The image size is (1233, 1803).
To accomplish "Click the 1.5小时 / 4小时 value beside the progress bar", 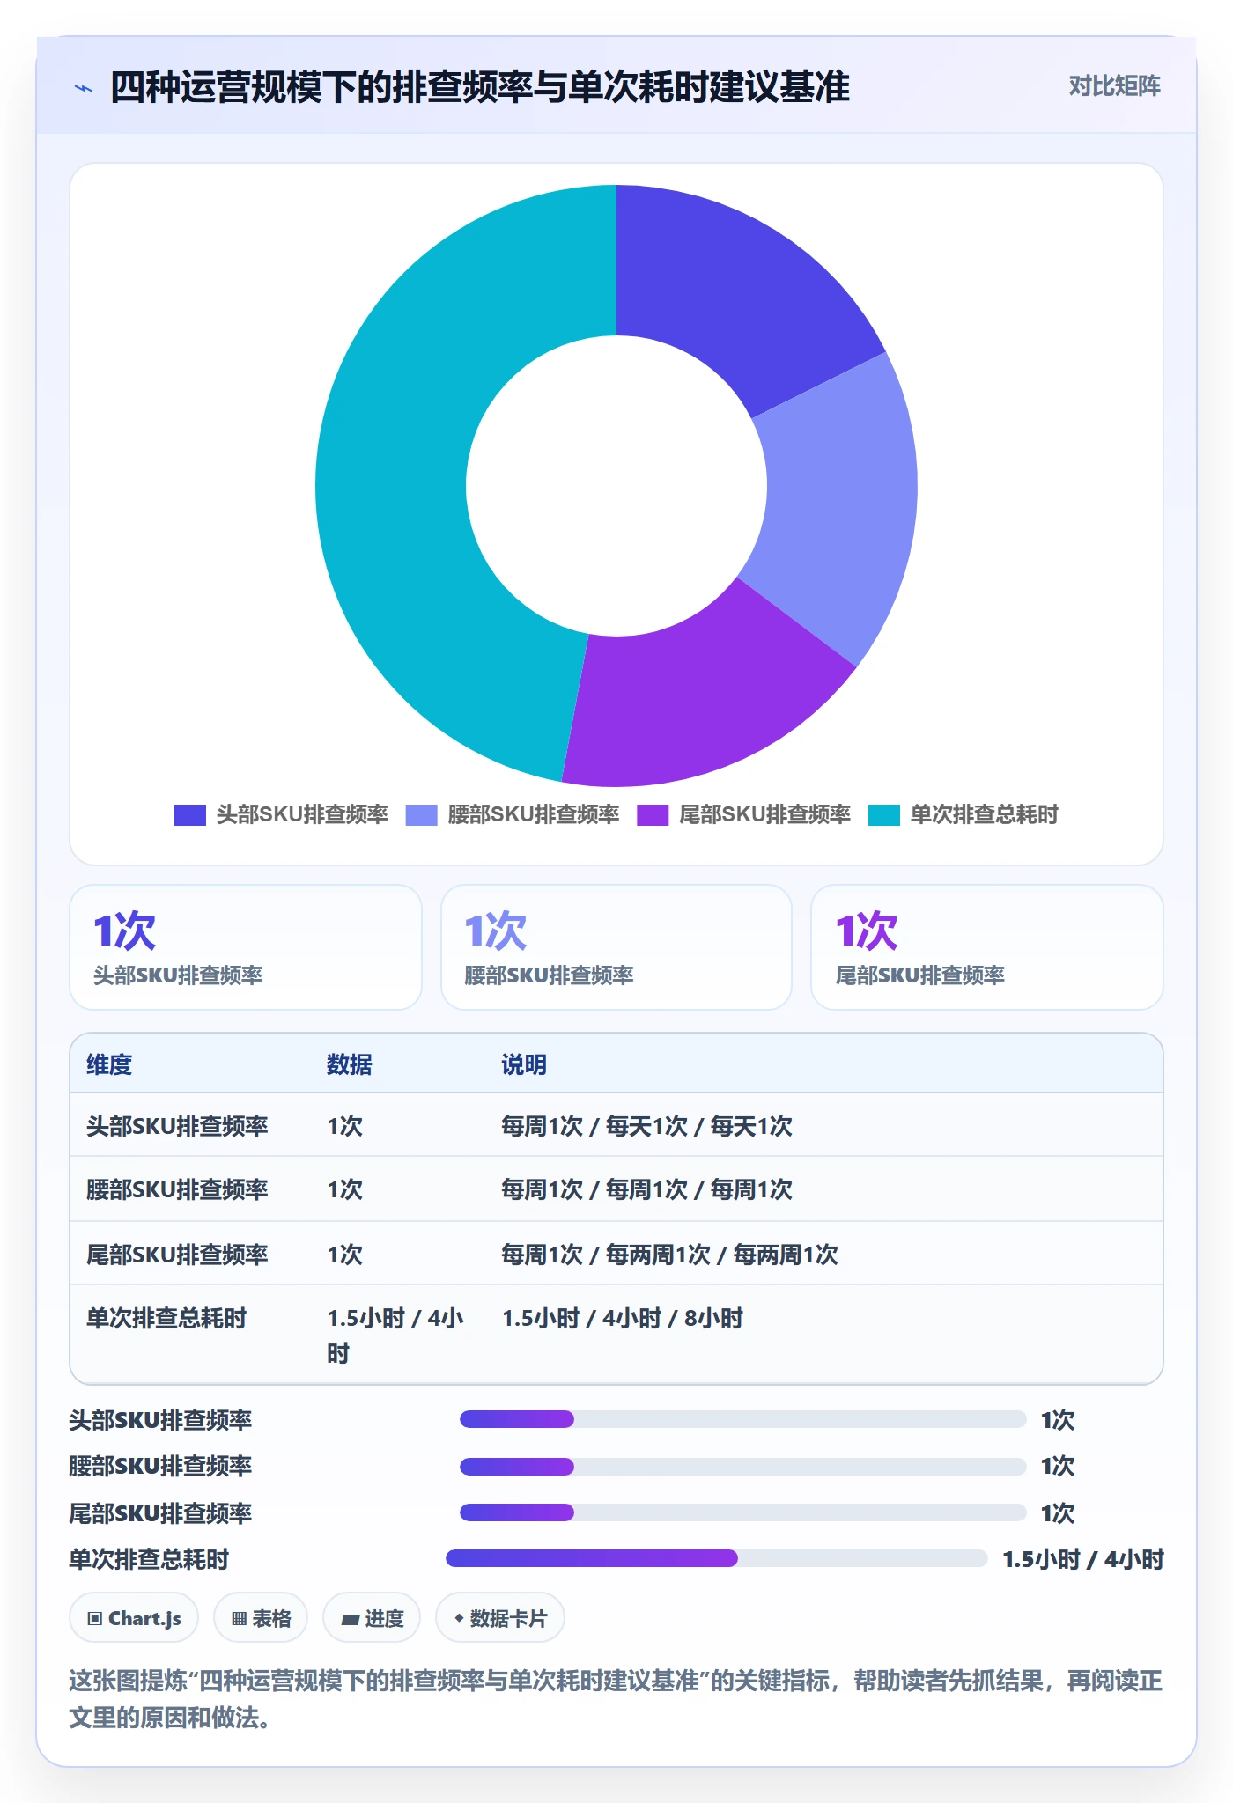I will [1083, 1559].
